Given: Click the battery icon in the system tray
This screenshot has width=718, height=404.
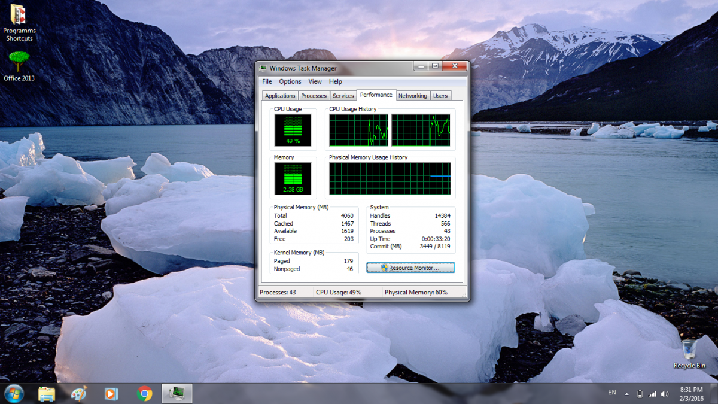Looking at the screenshot, I should (640, 394).
